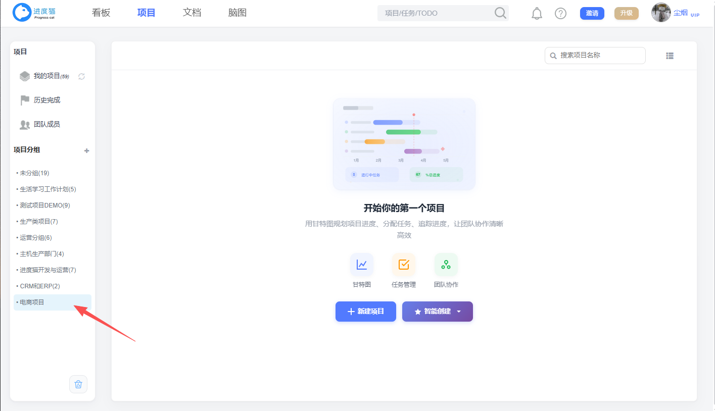Add a new project group with plus icon
The height and width of the screenshot is (411, 715).
click(87, 150)
